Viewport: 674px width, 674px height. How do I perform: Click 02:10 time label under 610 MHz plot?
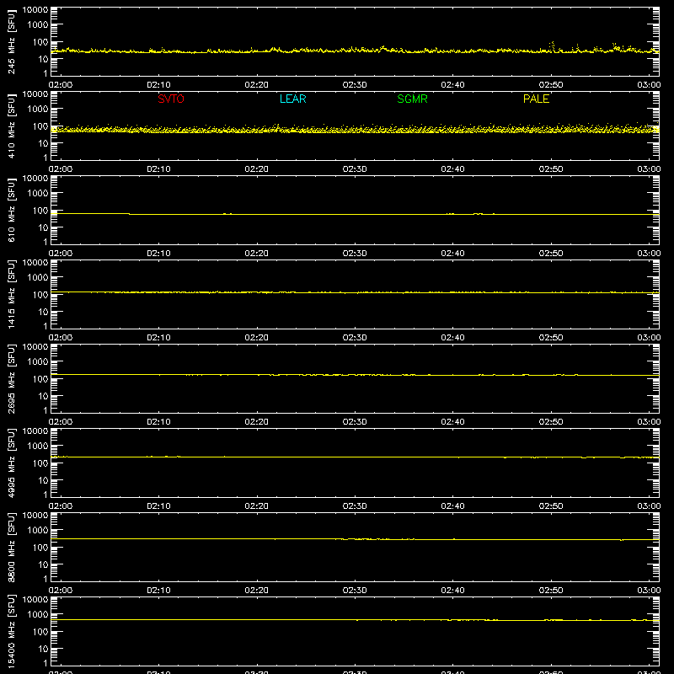click(x=158, y=254)
